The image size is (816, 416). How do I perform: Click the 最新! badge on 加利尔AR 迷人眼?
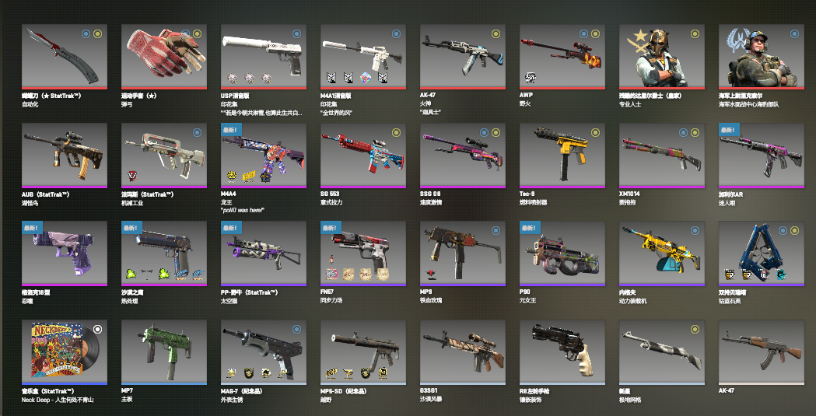pos(729,130)
